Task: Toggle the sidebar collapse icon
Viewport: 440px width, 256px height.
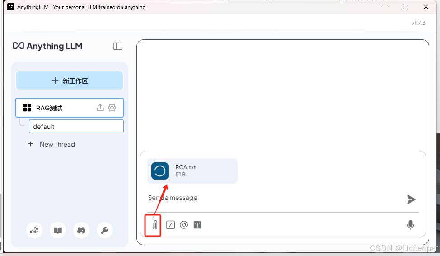Action: [x=118, y=46]
